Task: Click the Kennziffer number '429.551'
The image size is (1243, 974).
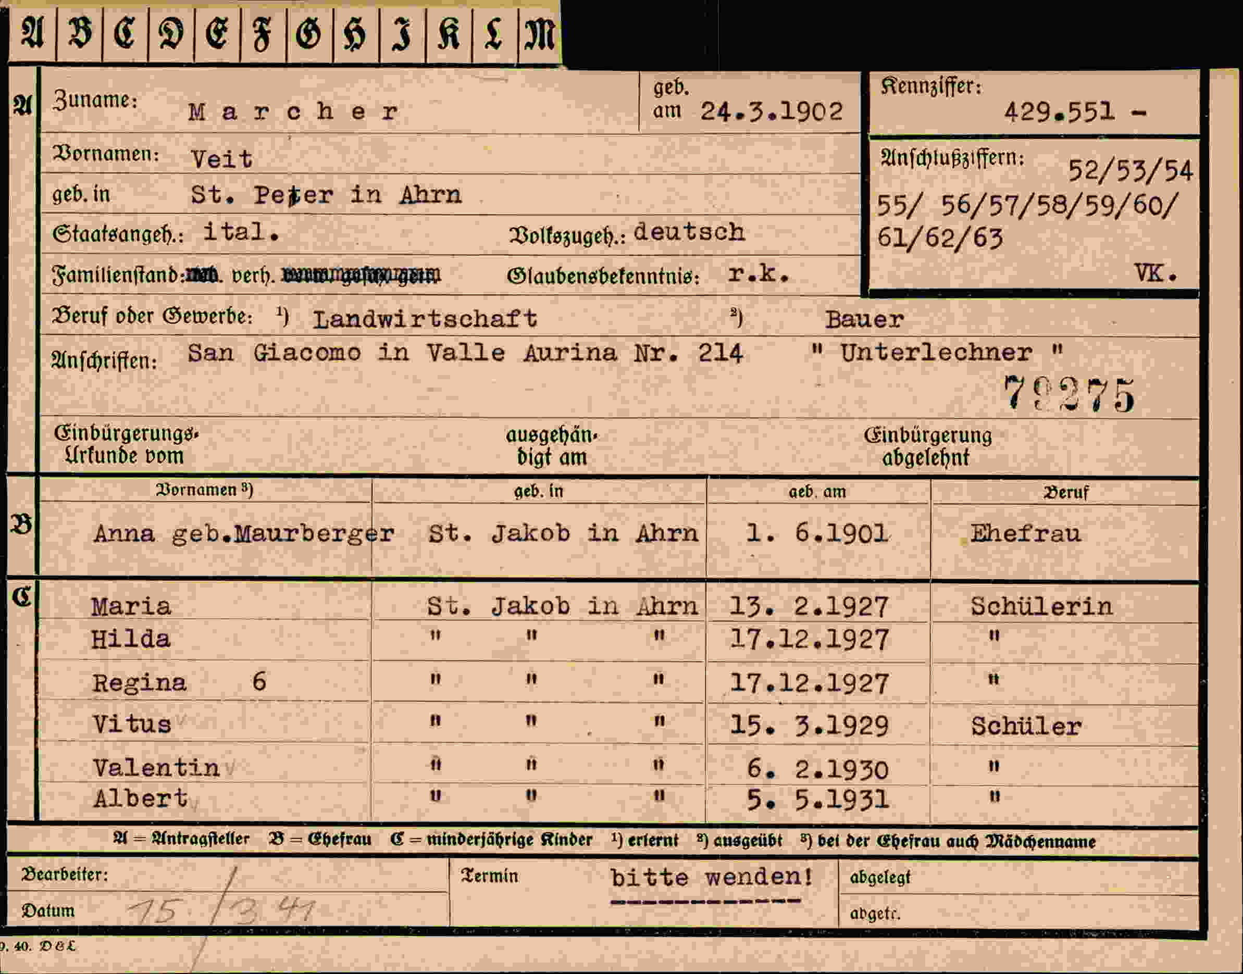Action: click(1060, 112)
